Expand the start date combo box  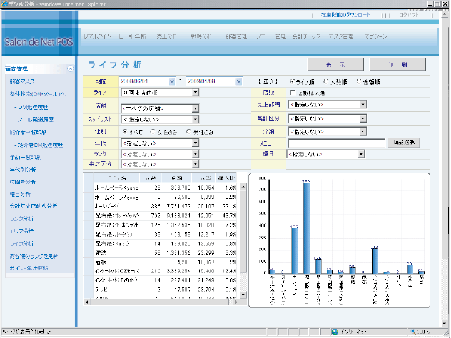tap(173, 81)
